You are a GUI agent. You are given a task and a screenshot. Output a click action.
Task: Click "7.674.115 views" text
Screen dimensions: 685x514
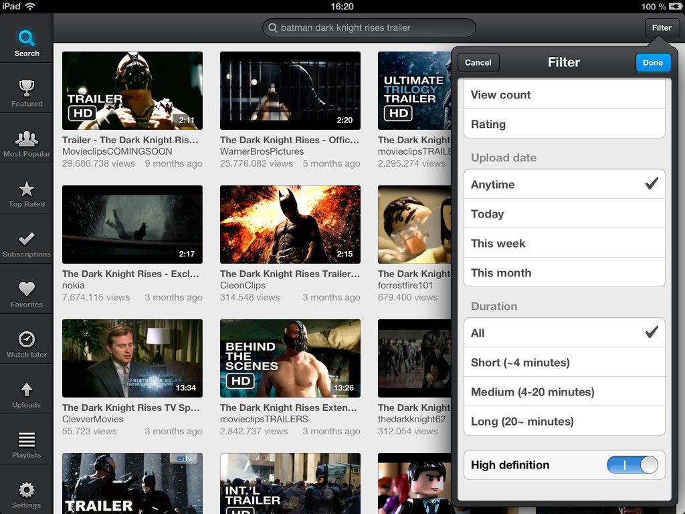pyautogui.click(x=96, y=296)
